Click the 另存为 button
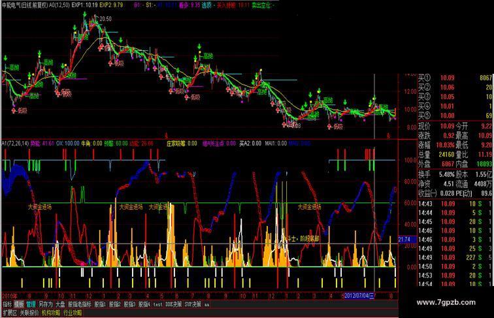The height and width of the screenshot is (318, 494). [x=46, y=304]
